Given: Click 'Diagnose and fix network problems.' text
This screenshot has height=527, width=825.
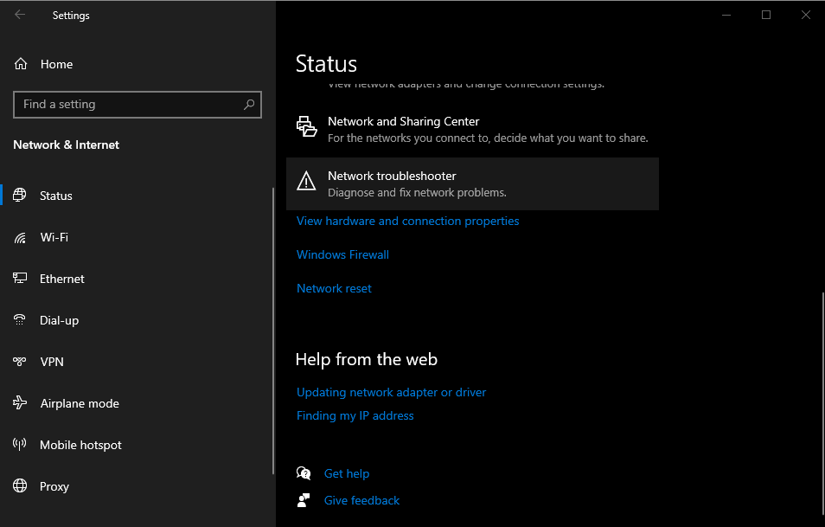Looking at the screenshot, I should (x=417, y=193).
